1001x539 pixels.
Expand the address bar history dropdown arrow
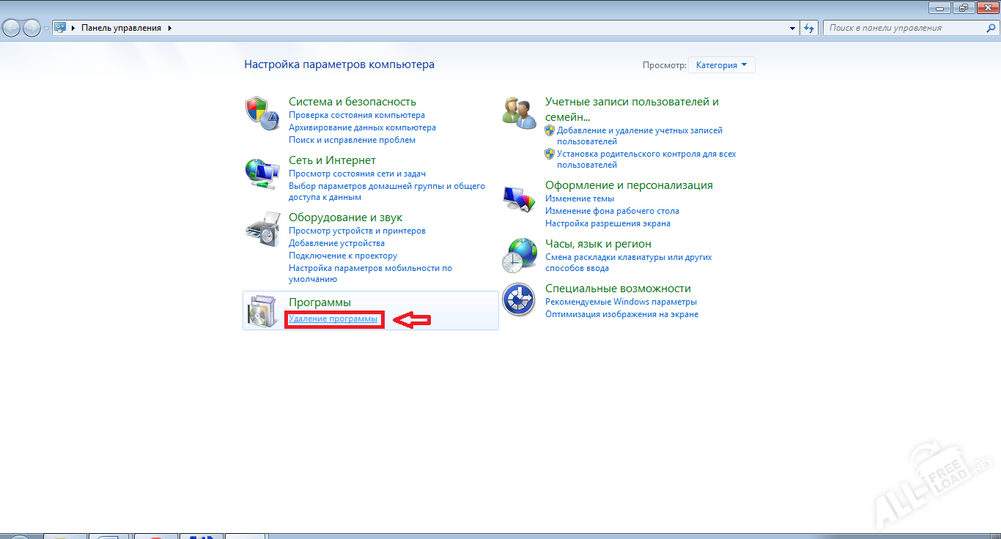click(792, 28)
